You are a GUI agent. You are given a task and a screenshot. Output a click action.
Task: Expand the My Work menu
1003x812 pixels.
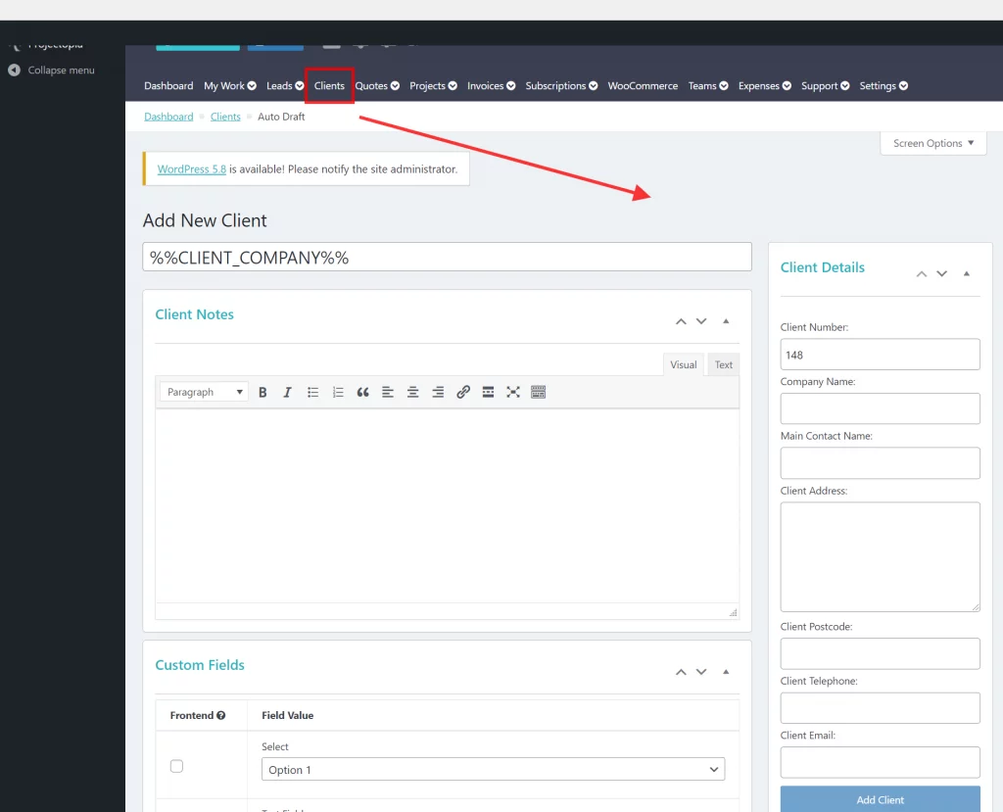click(229, 86)
